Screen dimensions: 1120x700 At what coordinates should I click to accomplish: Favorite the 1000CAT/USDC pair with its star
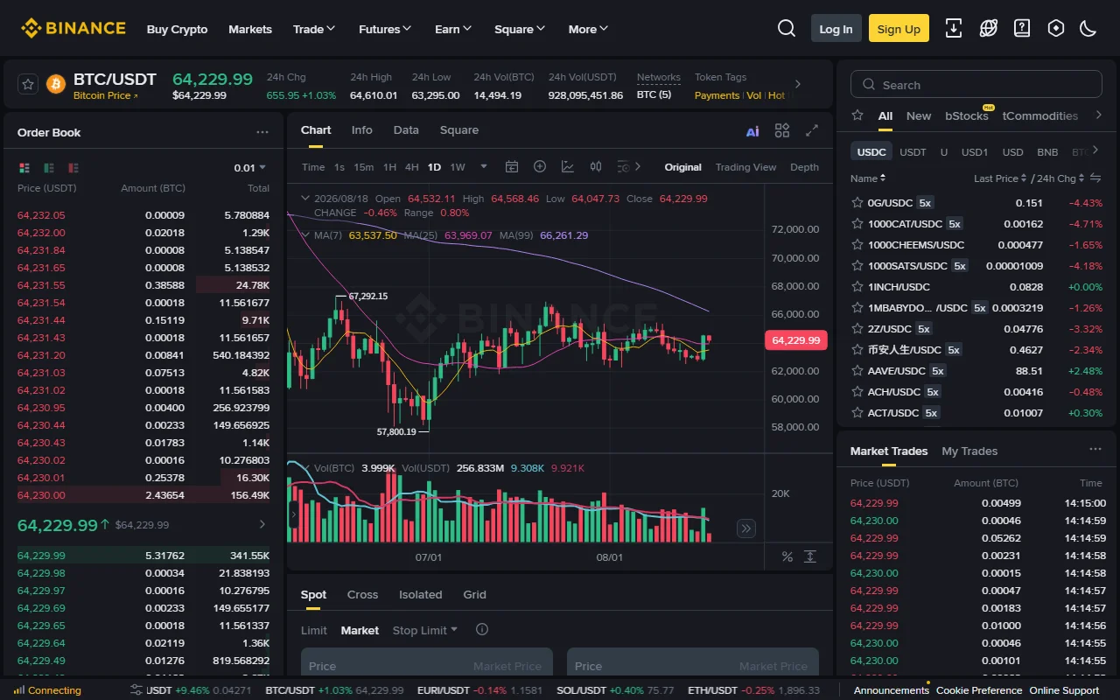tap(857, 223)
